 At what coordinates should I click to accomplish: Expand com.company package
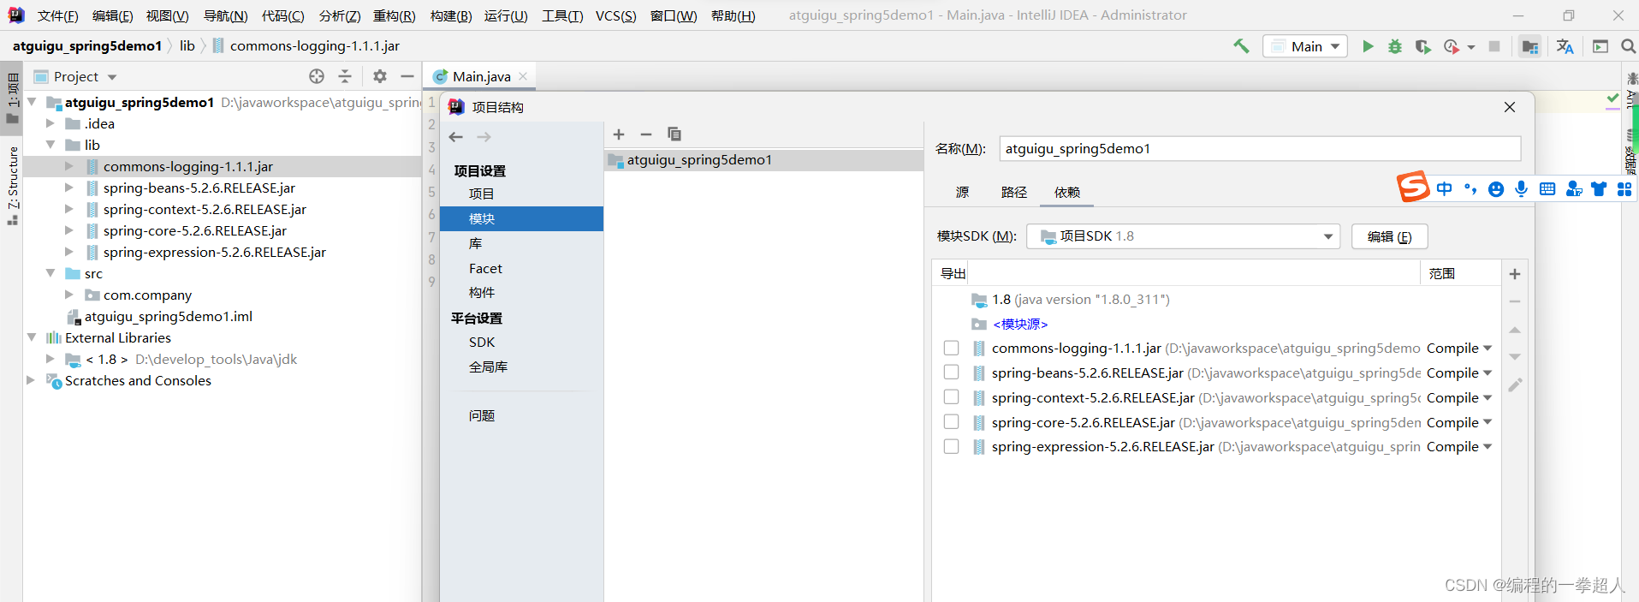(x=69, y=295)
